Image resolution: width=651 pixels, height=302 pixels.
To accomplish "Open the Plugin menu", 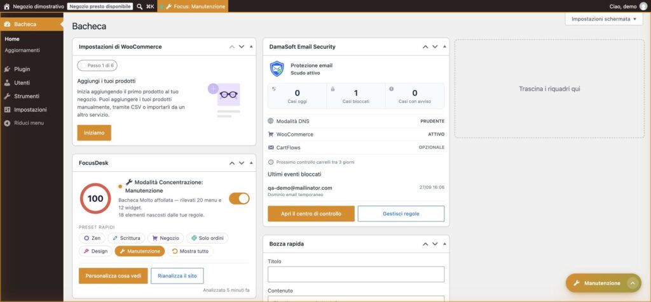I will pyautogui.click(x=32, y=69).
